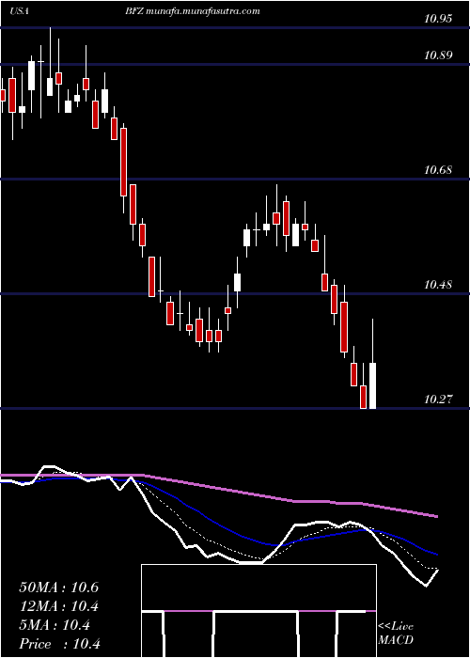Click the USA market label
The width and height of the screenshot is (470, 658).
click(19, 11)
